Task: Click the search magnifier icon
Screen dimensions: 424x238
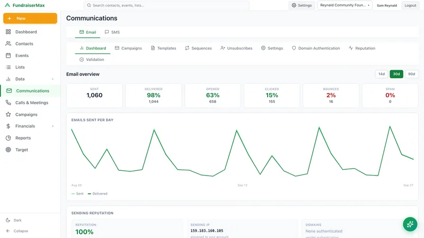Action: 89,5
